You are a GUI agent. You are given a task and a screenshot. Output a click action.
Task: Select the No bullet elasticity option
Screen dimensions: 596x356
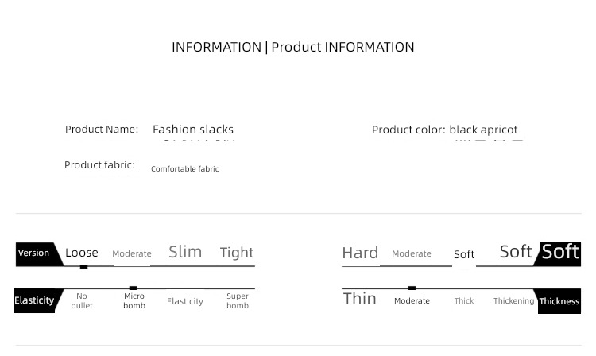[x=82, y=300]
